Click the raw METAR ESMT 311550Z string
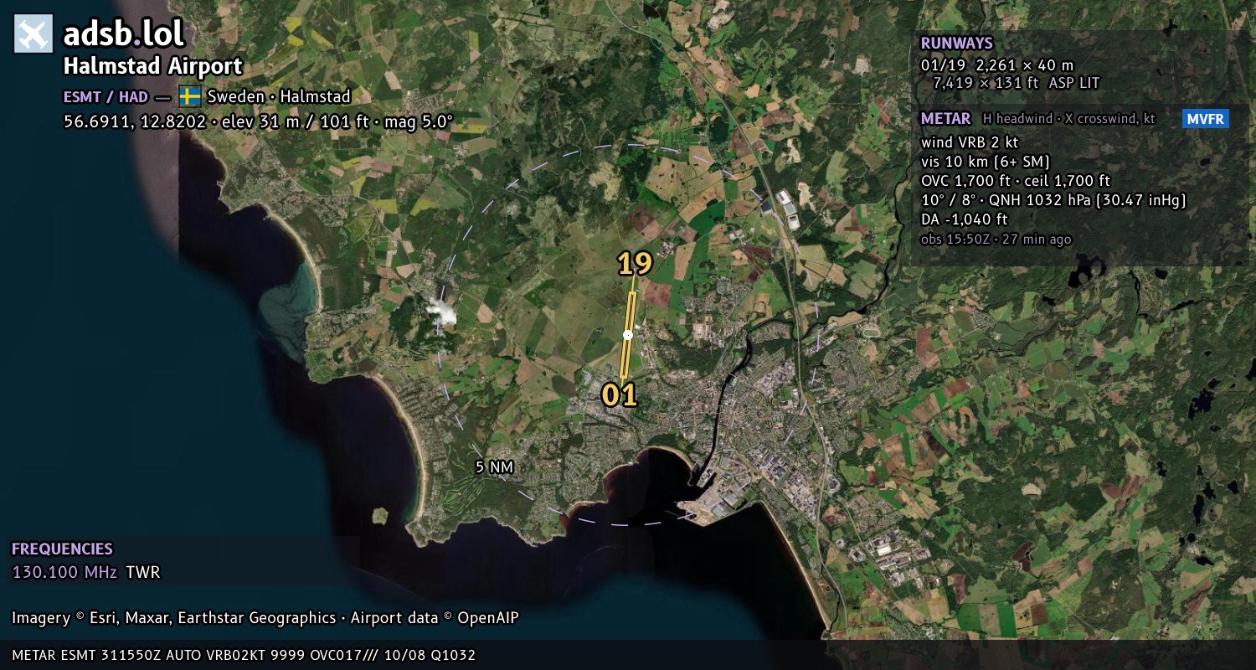 244,655
